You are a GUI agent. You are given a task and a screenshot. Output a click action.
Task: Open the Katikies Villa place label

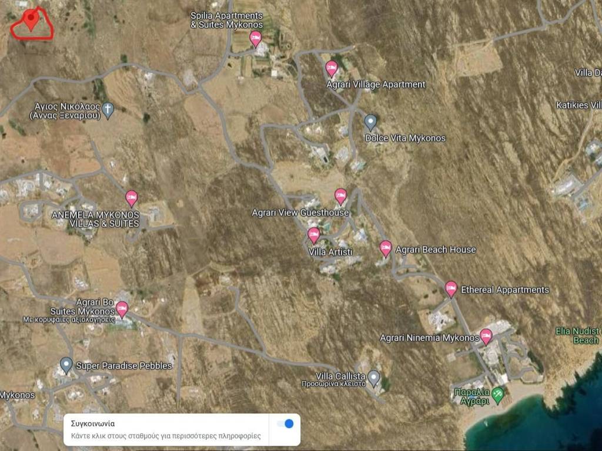580,105
